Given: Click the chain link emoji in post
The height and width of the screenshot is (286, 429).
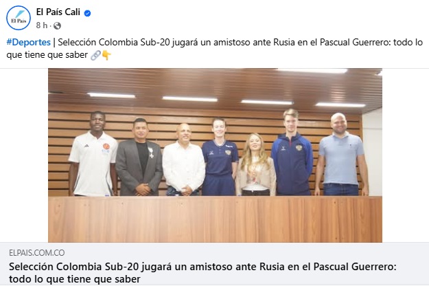Looking at the screenshot, I should pos(95,55).
